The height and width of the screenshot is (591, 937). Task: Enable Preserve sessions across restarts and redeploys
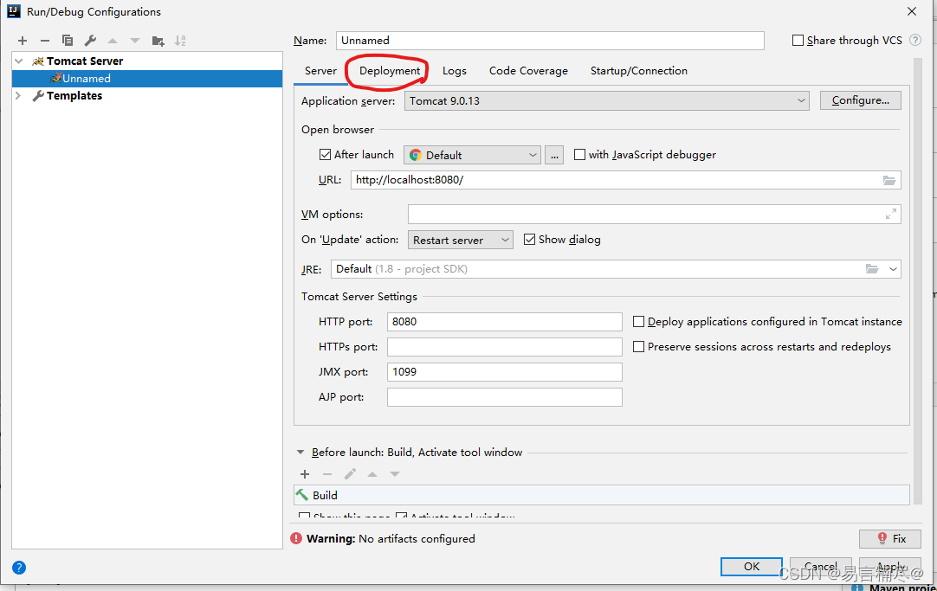pos(639,347)
